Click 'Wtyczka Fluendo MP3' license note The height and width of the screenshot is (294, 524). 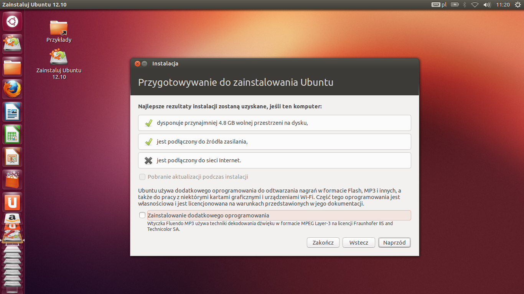point(270,226)
